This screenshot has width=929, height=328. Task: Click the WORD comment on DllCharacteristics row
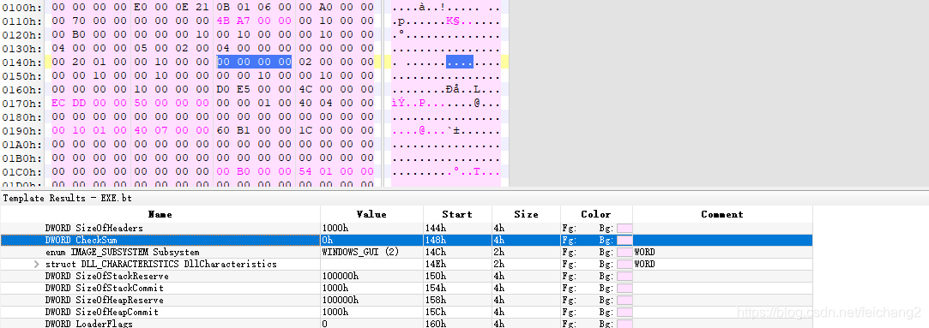[644, 264]
